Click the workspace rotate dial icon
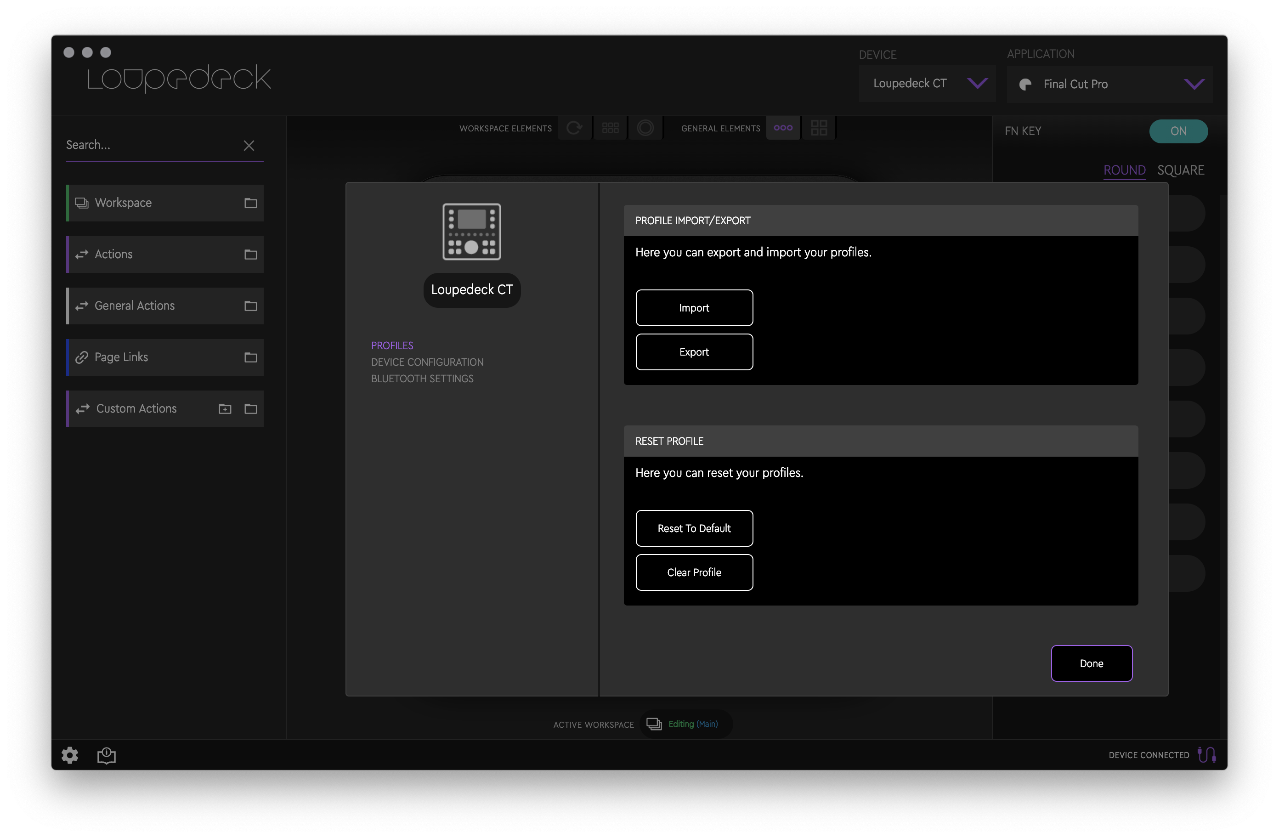The height and width of the screenshot is (838, 1279). pos(574,128)
